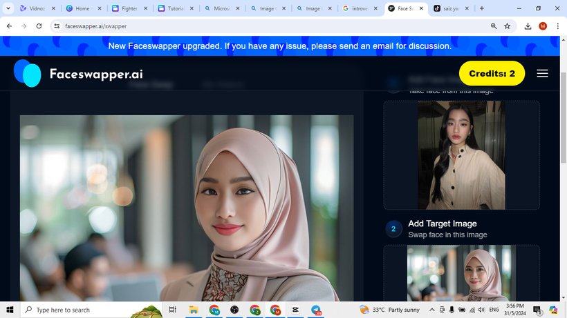
Task: Click the Windows Start button
Action: pos(10,310)
